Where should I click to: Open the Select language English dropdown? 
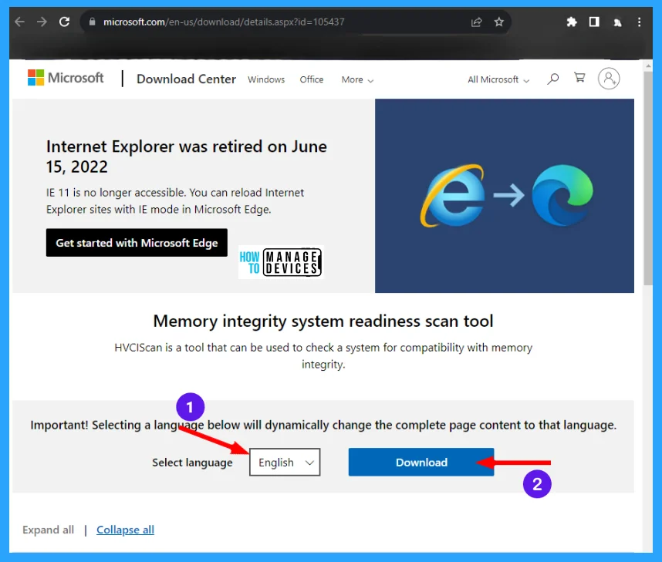click(285, 463)
